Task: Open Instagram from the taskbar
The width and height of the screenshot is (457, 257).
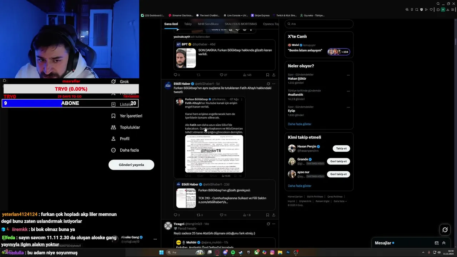Action: (272, 252)
